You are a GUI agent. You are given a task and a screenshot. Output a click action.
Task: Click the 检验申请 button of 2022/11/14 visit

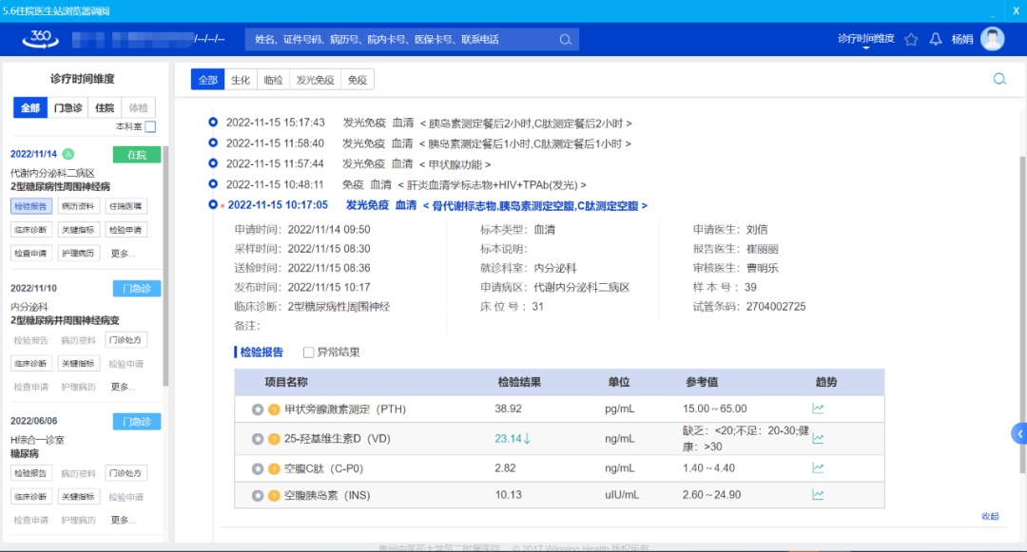[126, 230]
